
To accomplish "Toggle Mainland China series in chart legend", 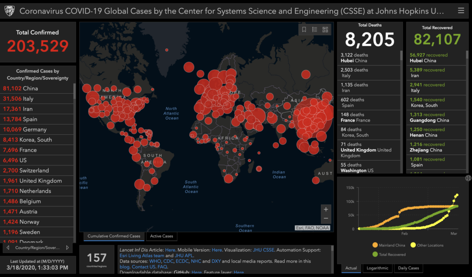I will (x=389, y=245).
